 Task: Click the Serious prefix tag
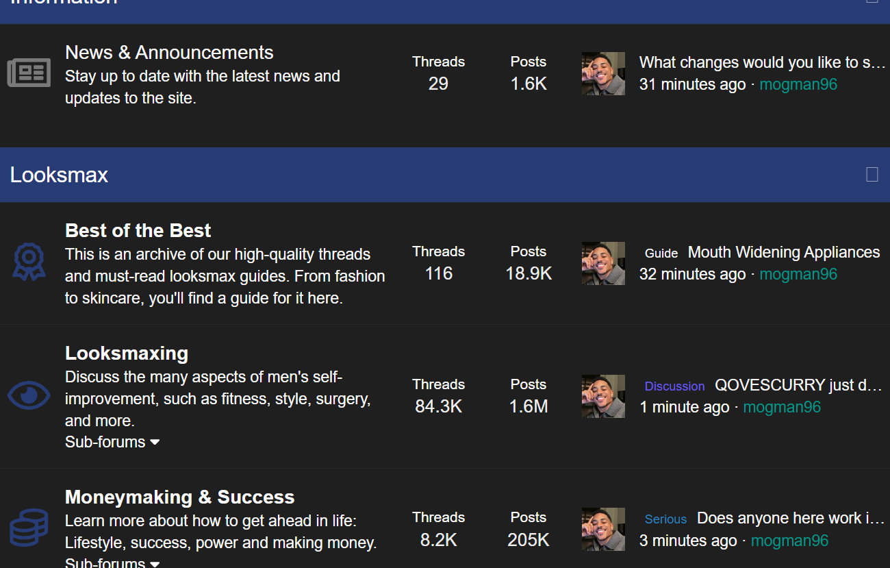point(665,519)
